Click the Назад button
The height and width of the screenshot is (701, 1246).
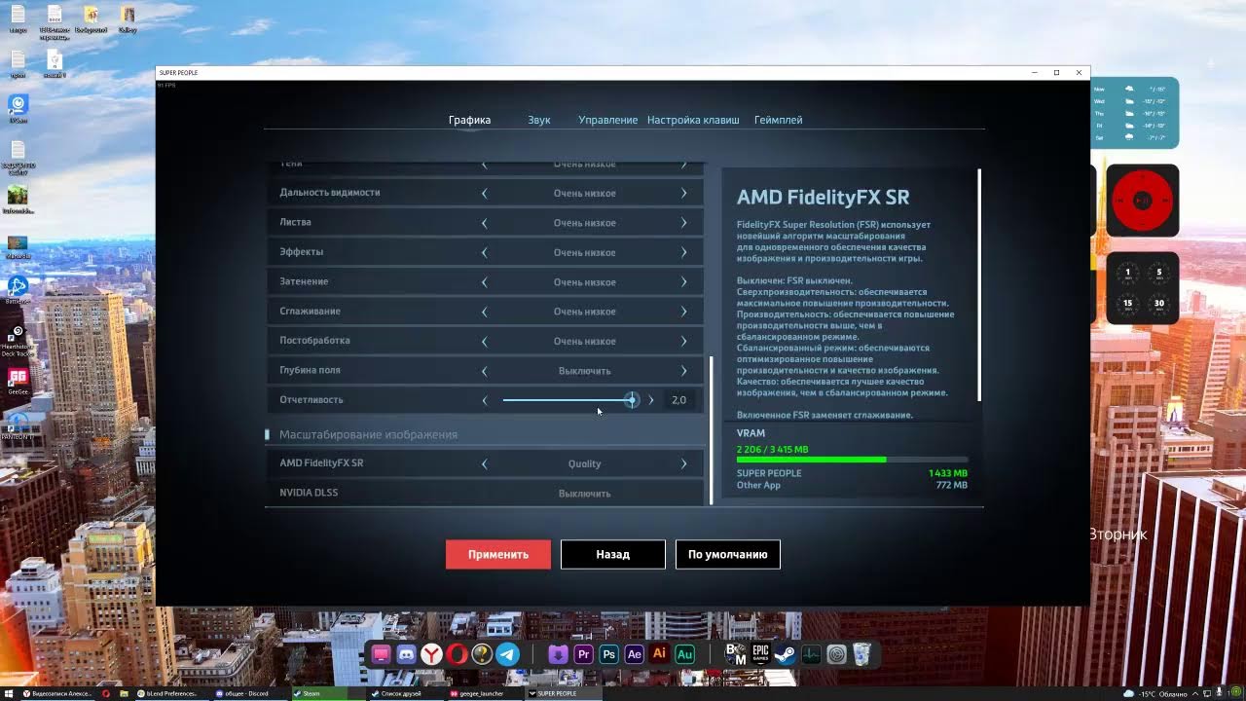[x=613, y=554]
